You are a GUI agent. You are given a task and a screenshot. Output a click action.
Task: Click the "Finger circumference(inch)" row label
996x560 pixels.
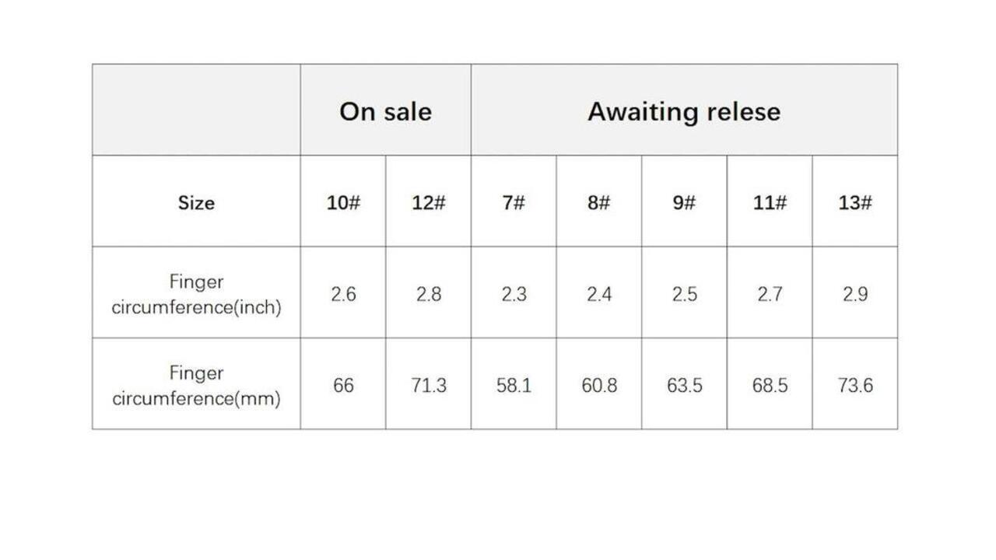coord(196,294)
